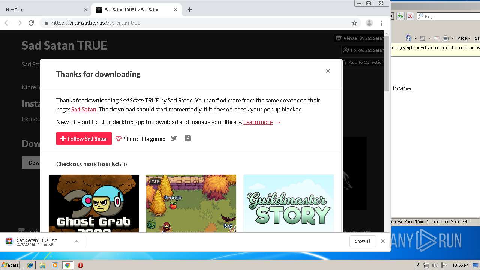This screenshot has height=270, width=480.
Task: Open a new Chrome tab
Action: 190,10
